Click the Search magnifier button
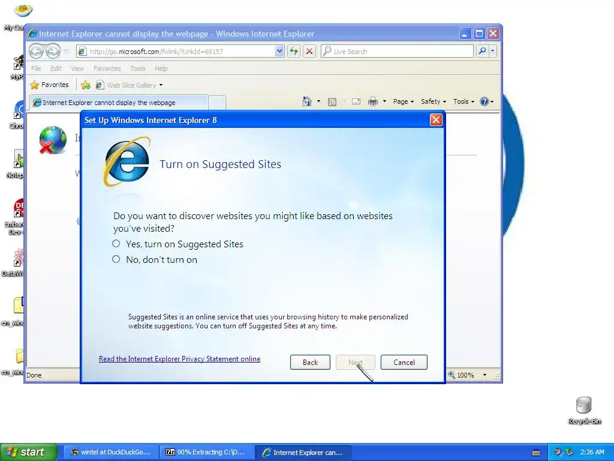 click(x=483, y=51)
